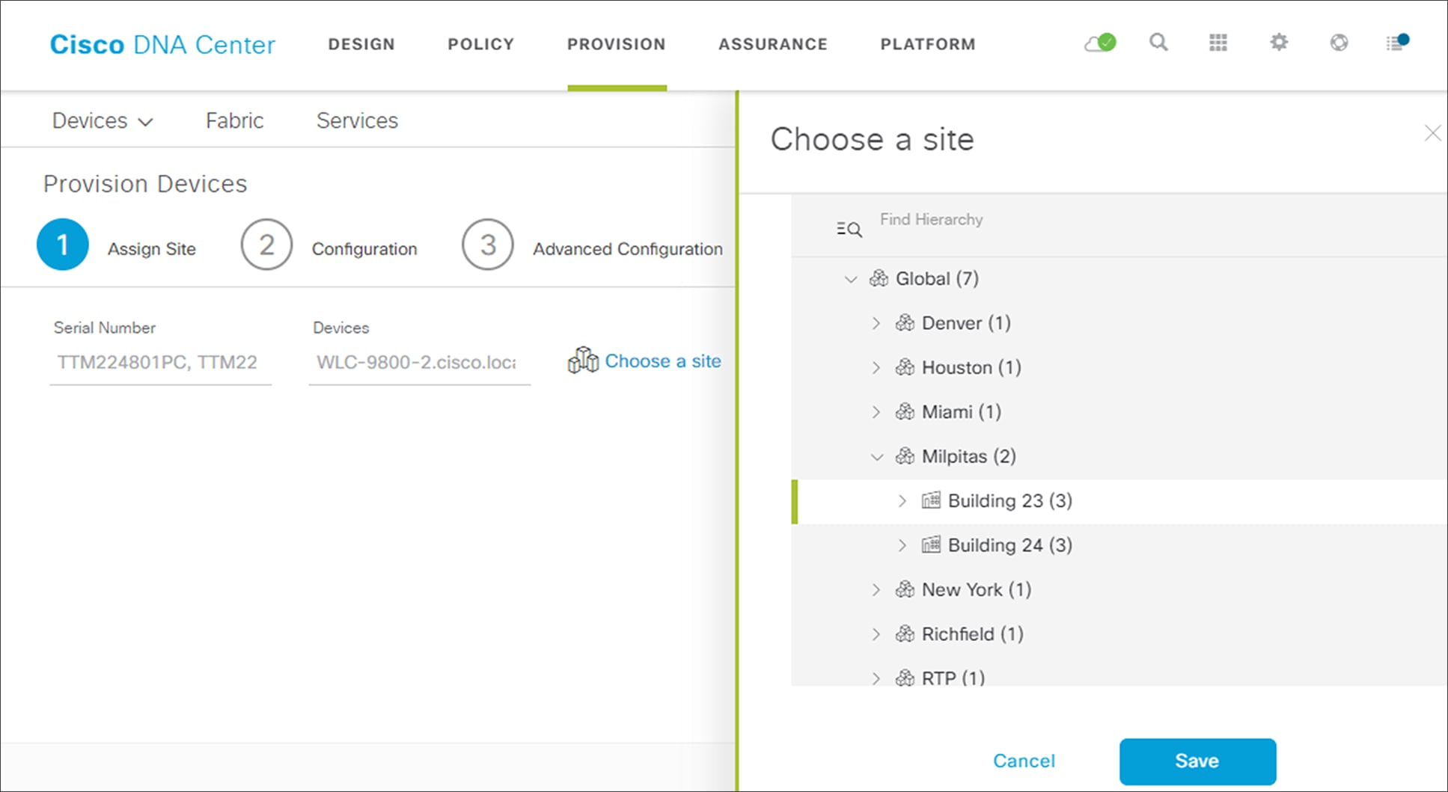Click the Cisco DNA Center logo
Viewport: 1448px width, 792px height.
coord(162,45)
